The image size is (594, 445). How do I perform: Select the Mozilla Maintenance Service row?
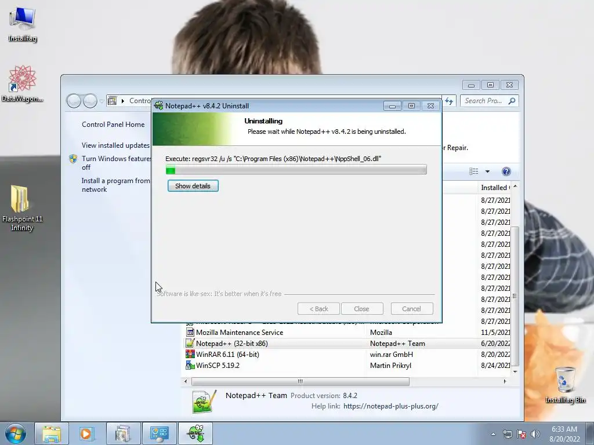tap(347, 333)
